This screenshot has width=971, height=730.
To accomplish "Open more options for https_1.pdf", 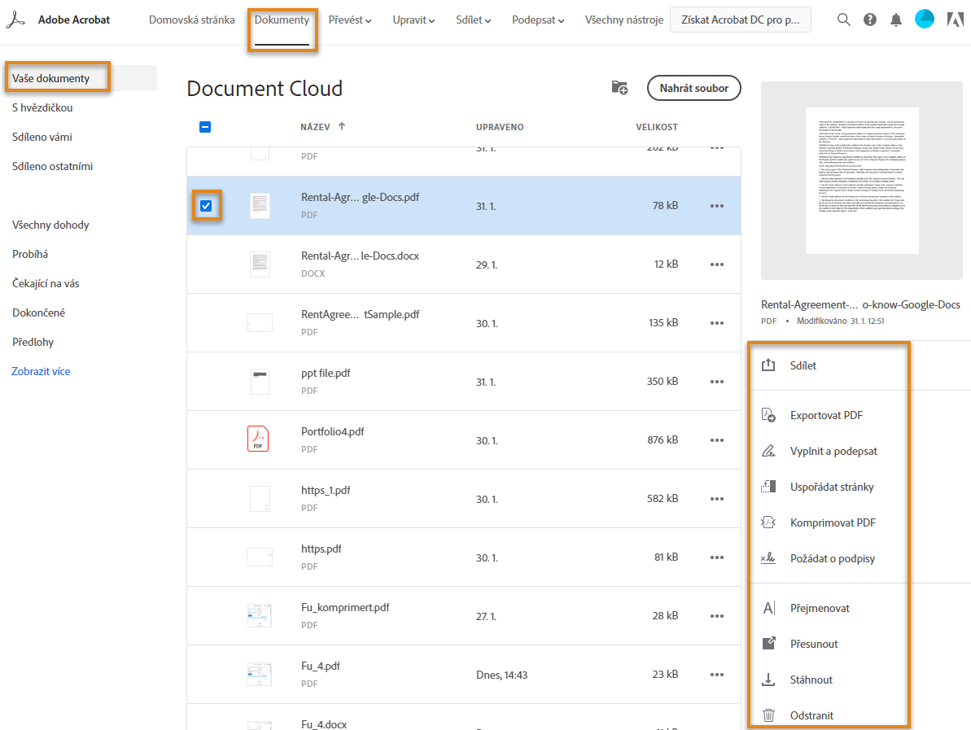I will pos(717,499).
